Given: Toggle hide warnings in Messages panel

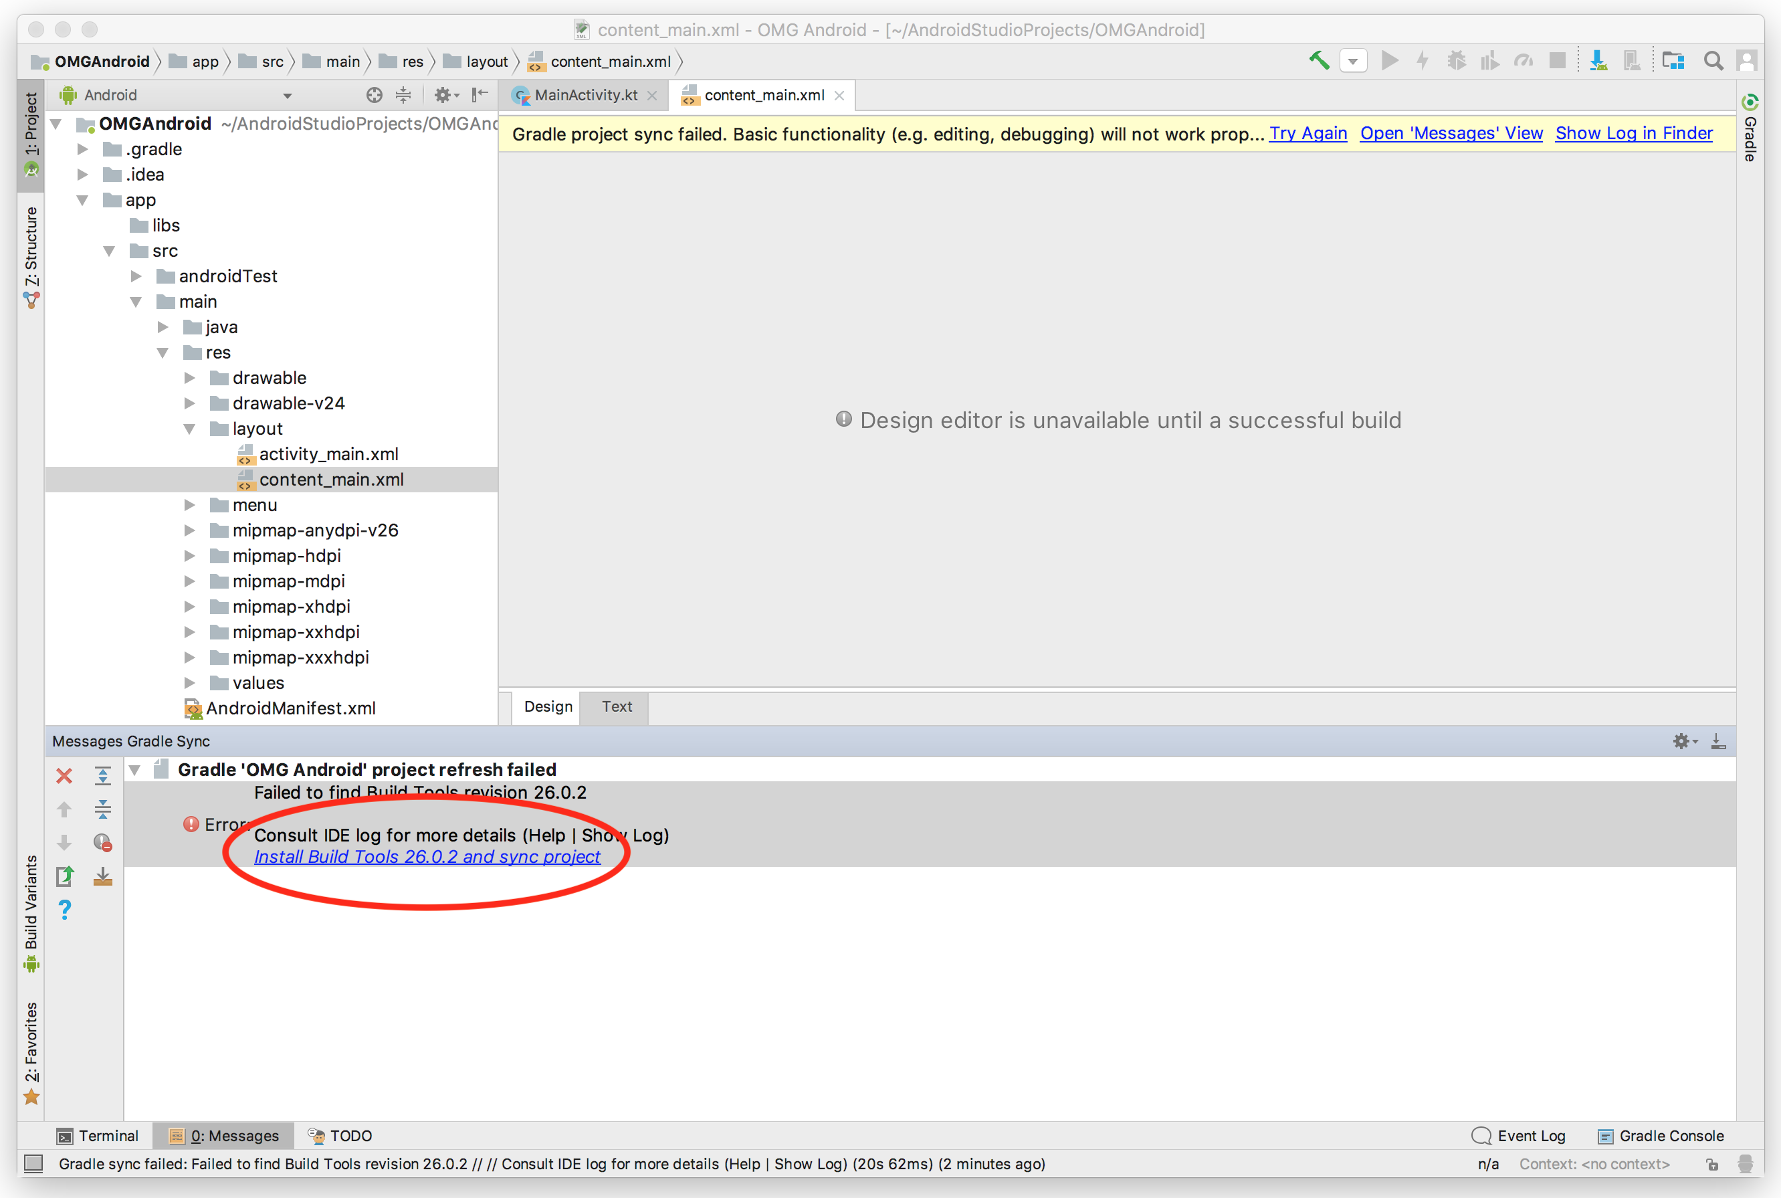Looking at the screenshot, I should pos(104,842).
